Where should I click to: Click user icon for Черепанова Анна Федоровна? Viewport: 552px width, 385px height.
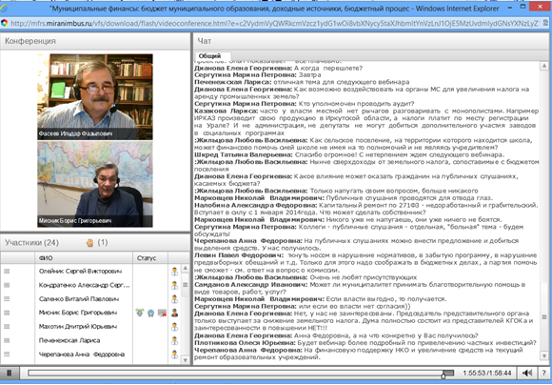[174, 355]
